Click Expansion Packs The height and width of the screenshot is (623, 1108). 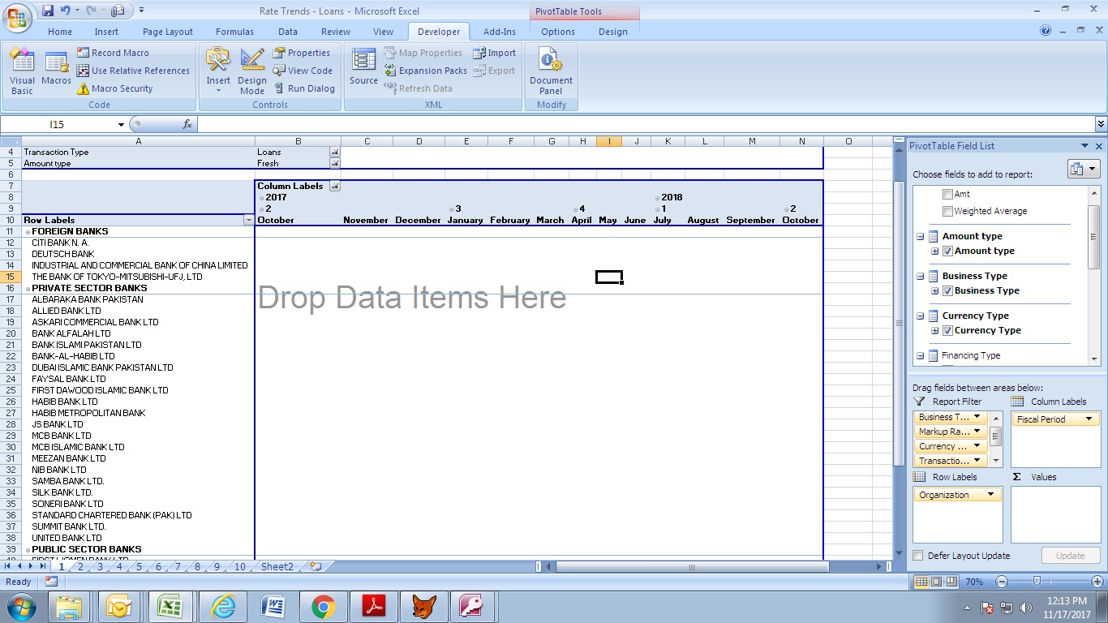click(425, 71)
